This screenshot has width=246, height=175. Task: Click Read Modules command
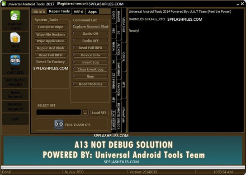pos(90,84)
